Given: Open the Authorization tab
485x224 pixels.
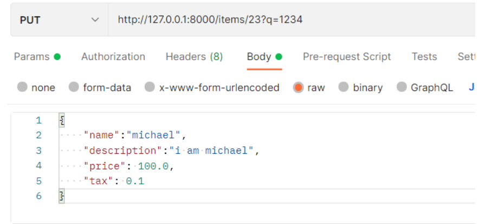Looking at the screenshot, I should click(113, 57).
